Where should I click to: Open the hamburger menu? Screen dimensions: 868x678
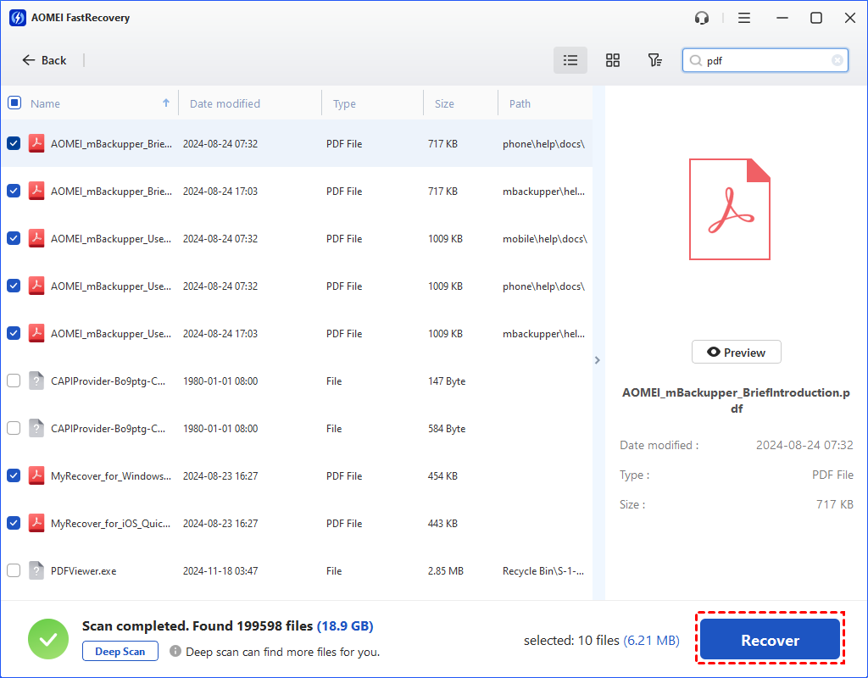pyautogui.click(x=744, y=18)
